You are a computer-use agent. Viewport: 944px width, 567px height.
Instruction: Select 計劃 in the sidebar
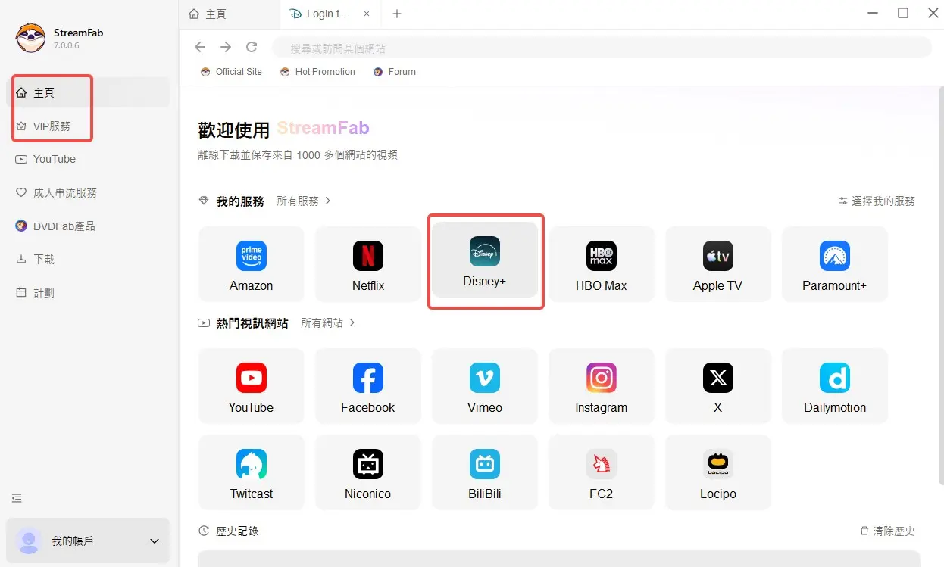click(88, 292)
